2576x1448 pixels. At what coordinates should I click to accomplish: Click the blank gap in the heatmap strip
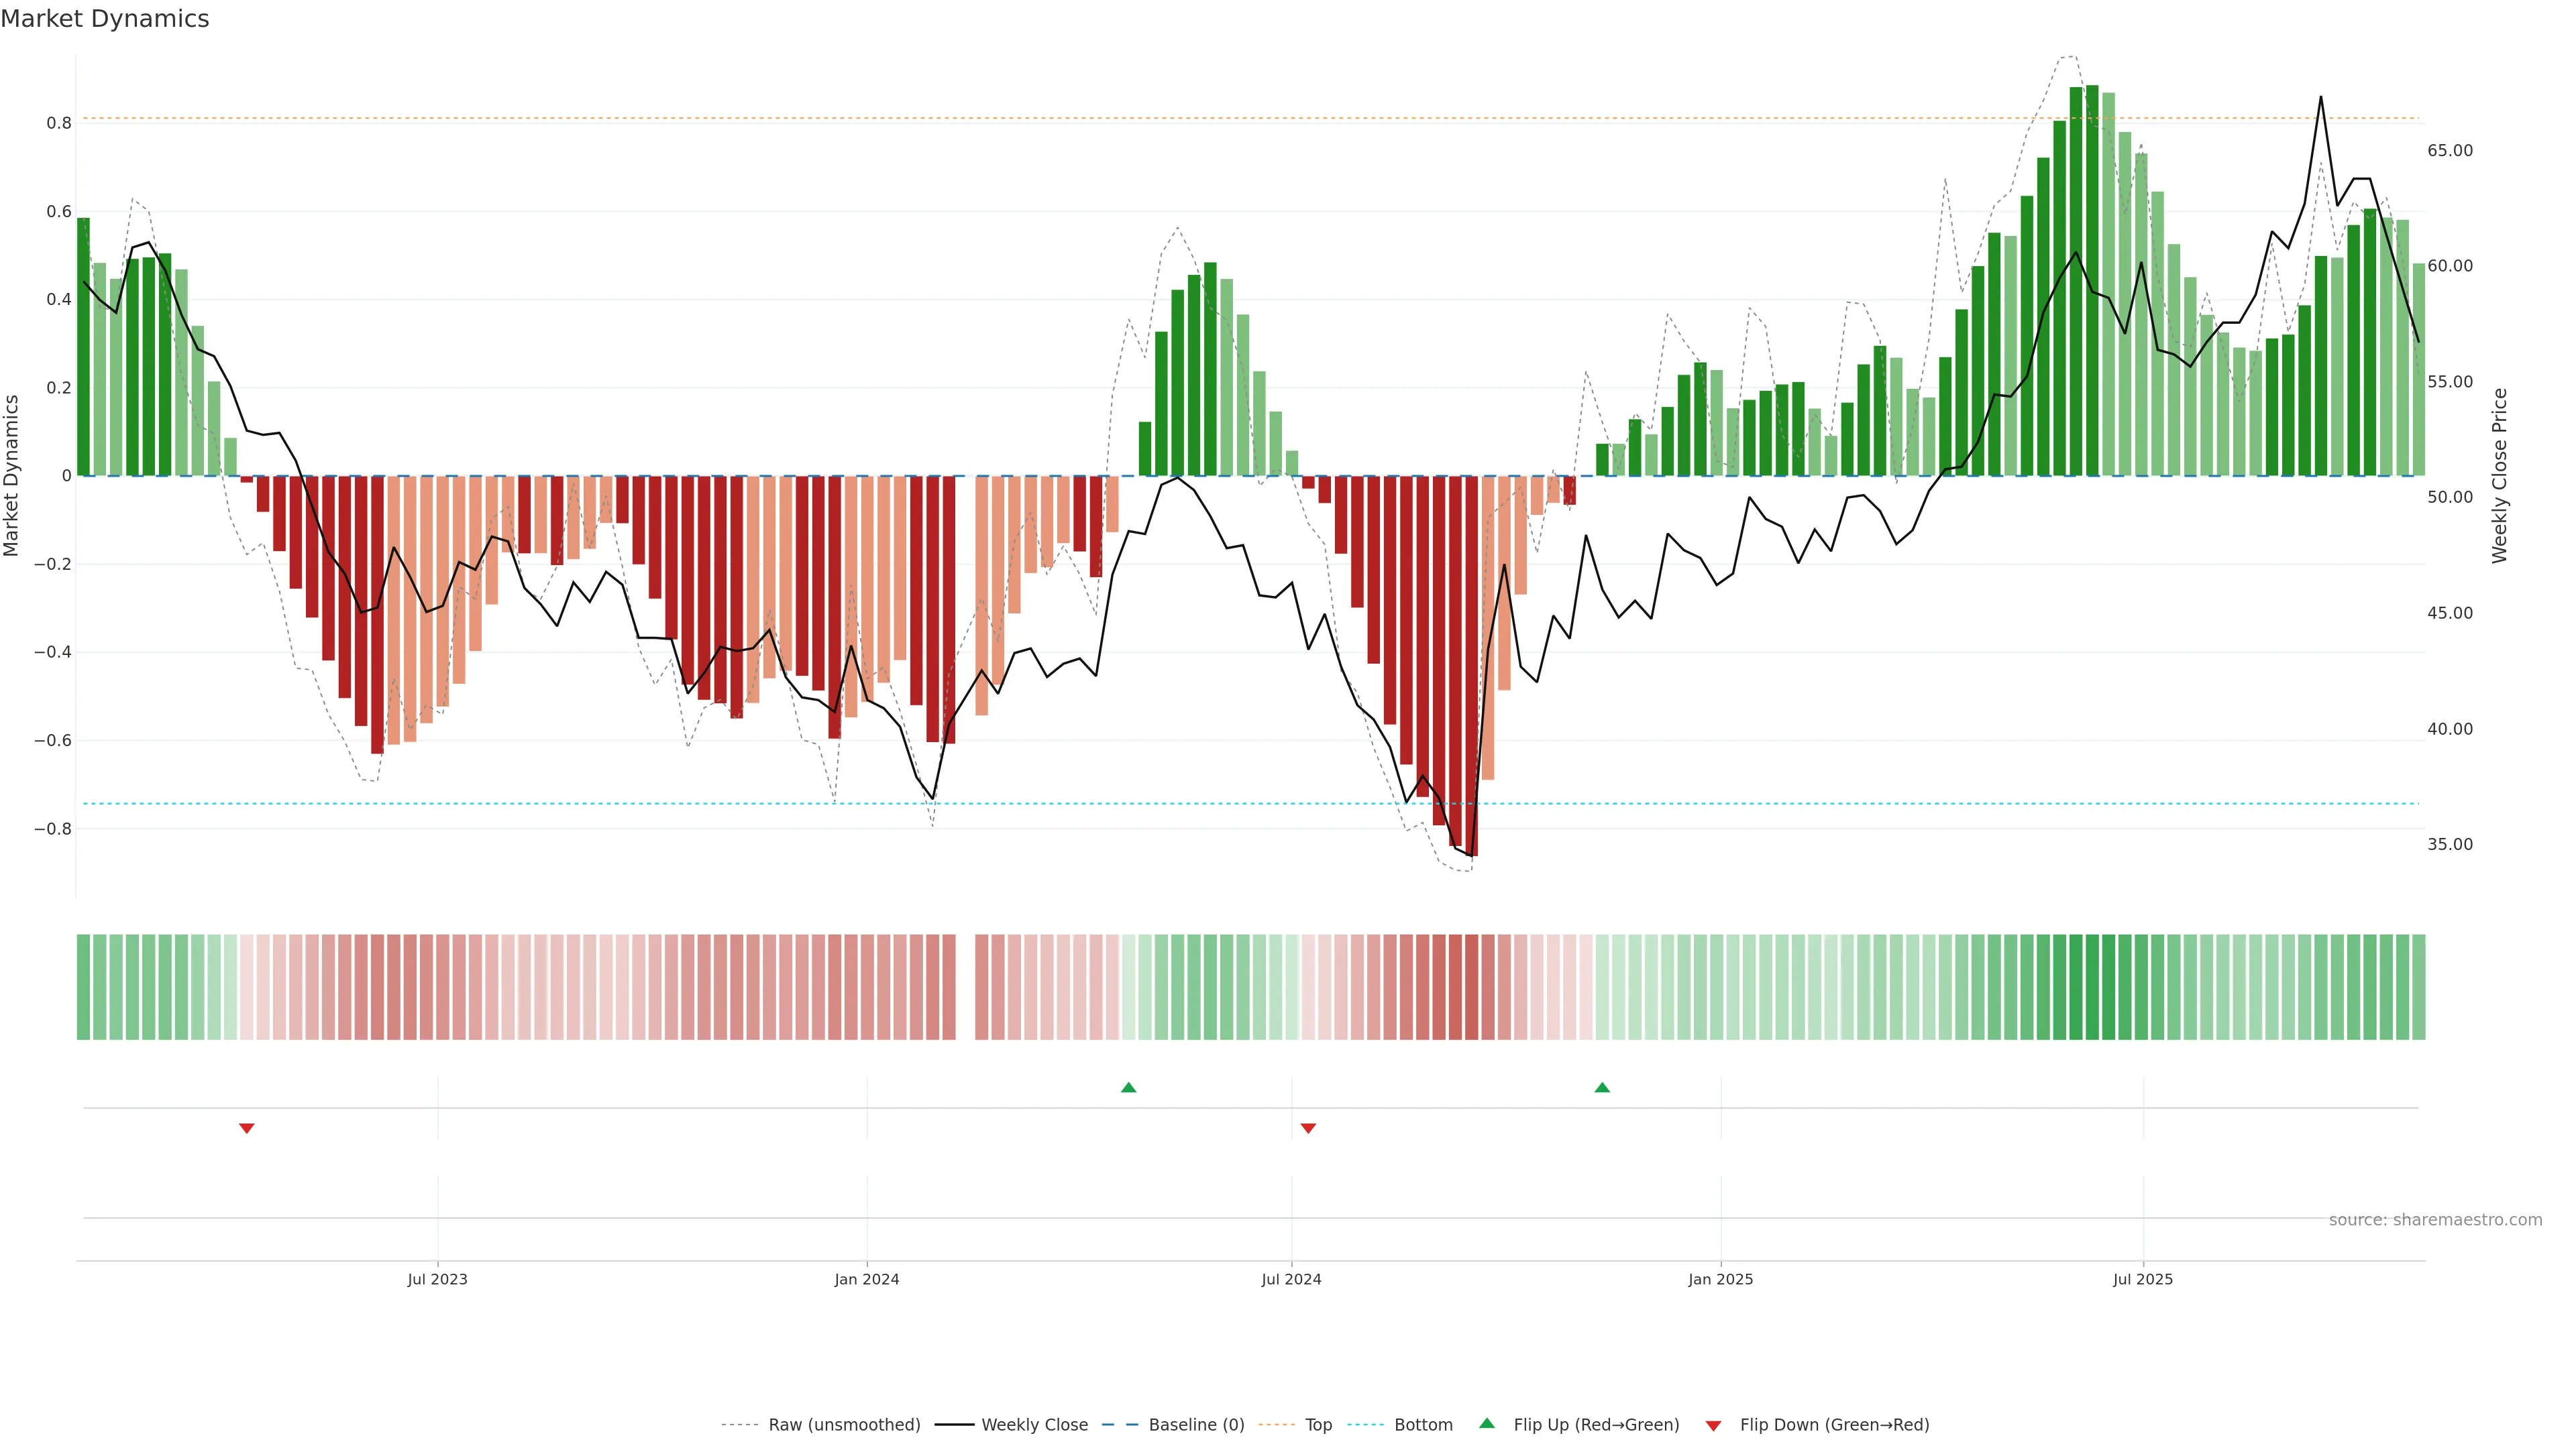(x=965, y=987)
